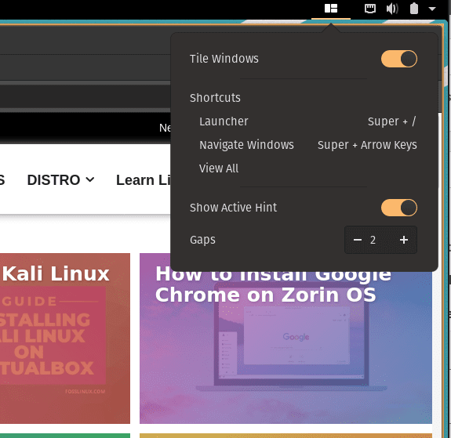Decrease Gaps value with minus button
Viewport: 451px width, 438px height.
tap(358, 240)
